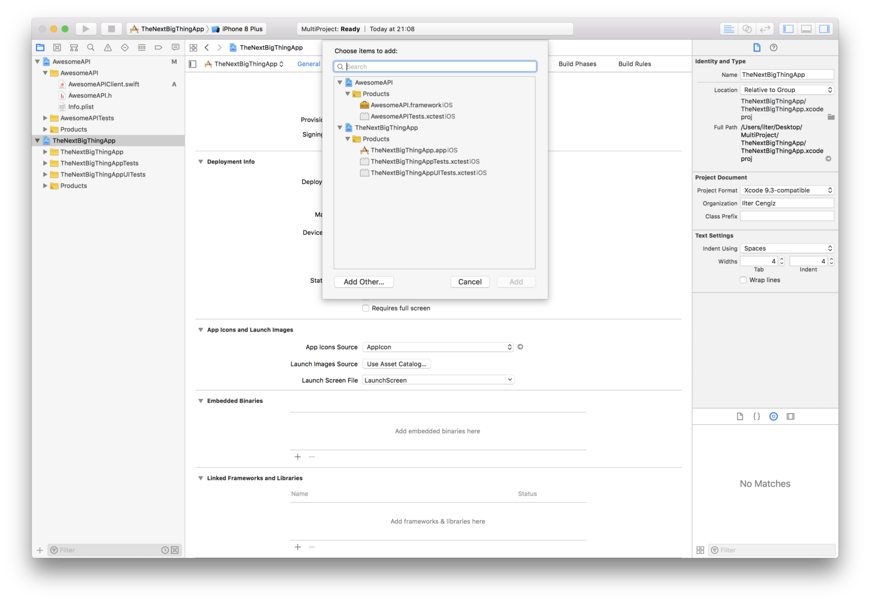Toggle the targets list sidebar
The width and height of the screenshot is (870, 603).
click(x=192, y=64)
